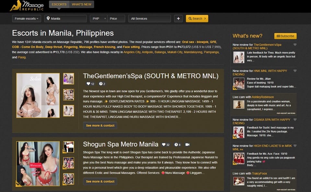The width and height of the screenshot is (311, 192).
Task: Click the GFE service link in the intro text
Action: pos(213,42)
